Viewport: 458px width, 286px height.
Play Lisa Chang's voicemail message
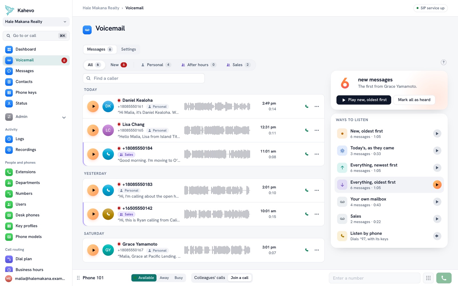tap(93, 130)
